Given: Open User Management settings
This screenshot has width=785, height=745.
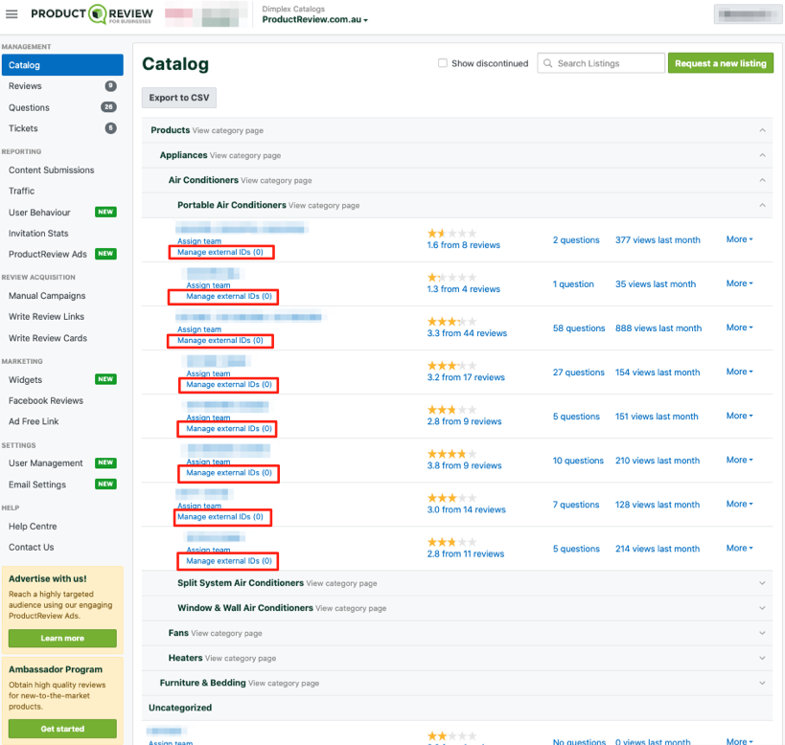Looking at the screenshot, I should 46,463.
